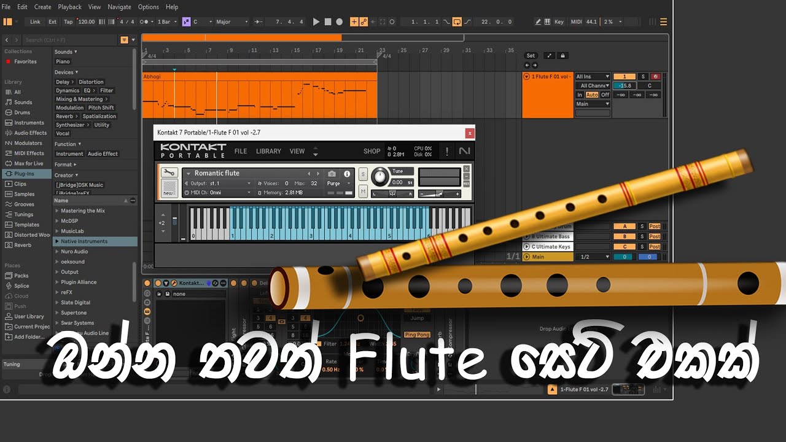The image size is (786, 442).
Task: Open the File menu
Action: point(6,7)
